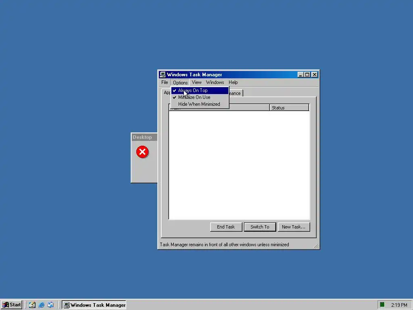Click the Show Desktop quick launch icon

32,305
